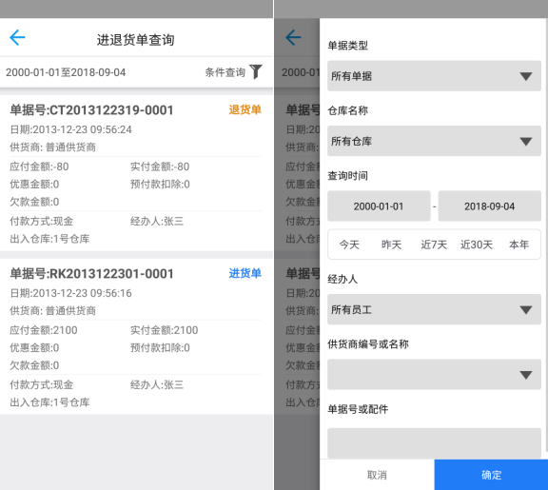Go back using left screen arrow
548x490 pixels.
(x=17, y=38)
